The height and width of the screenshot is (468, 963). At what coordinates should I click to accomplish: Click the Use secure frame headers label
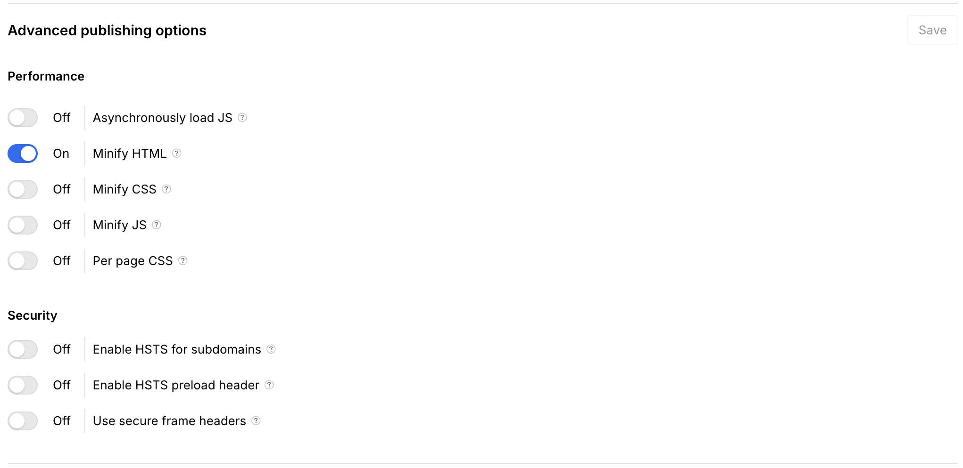(169, 421)
